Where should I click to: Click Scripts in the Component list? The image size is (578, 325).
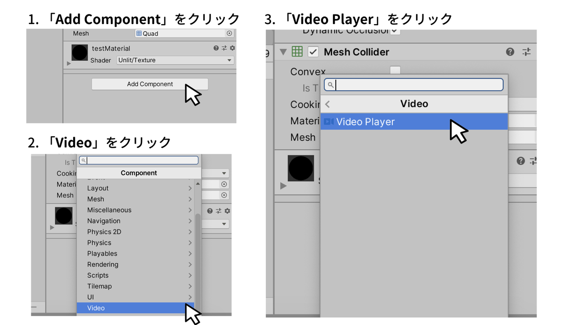[135, 275]
